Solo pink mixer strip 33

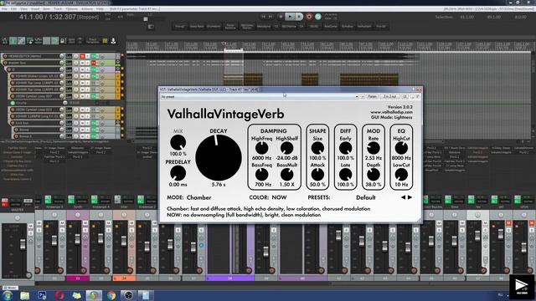[85, 230]
